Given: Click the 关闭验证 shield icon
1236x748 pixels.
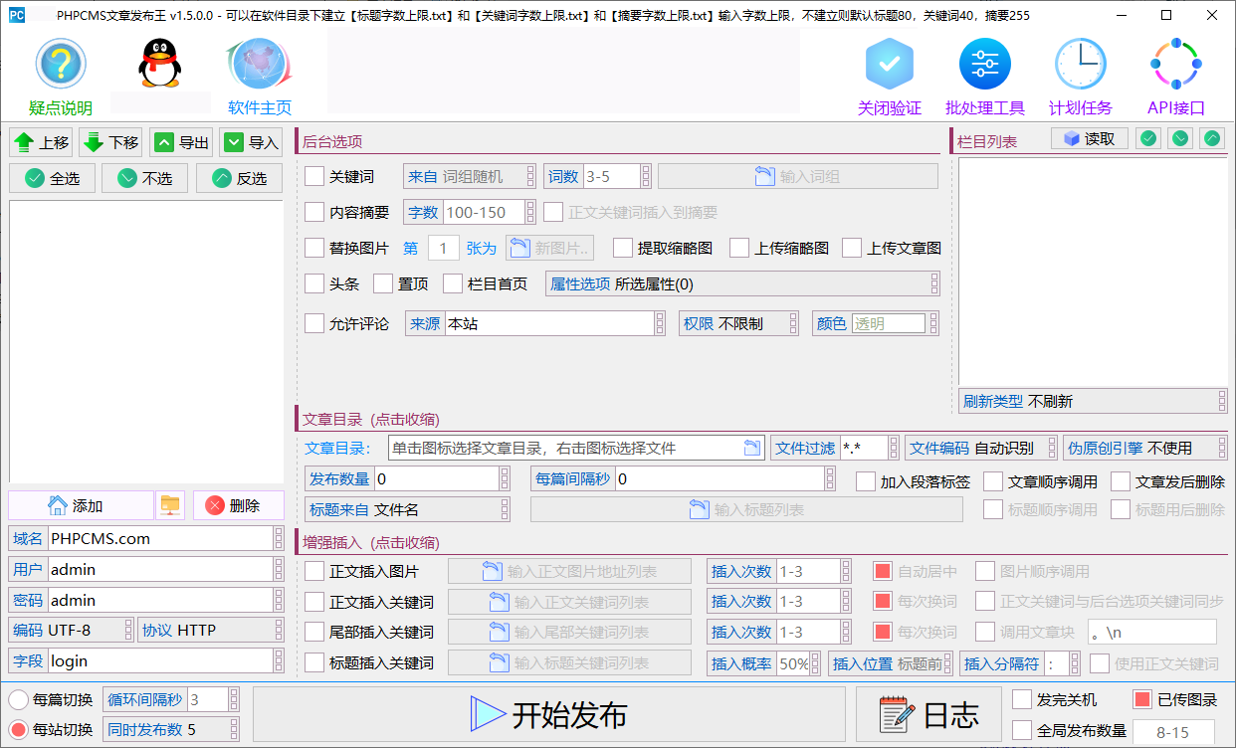Looking at the screenshot, I should coord(889,65).
